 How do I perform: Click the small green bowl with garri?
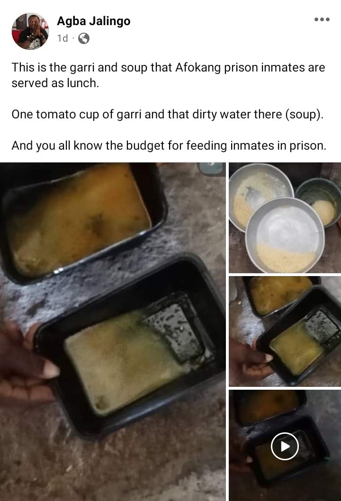point(319,202)
